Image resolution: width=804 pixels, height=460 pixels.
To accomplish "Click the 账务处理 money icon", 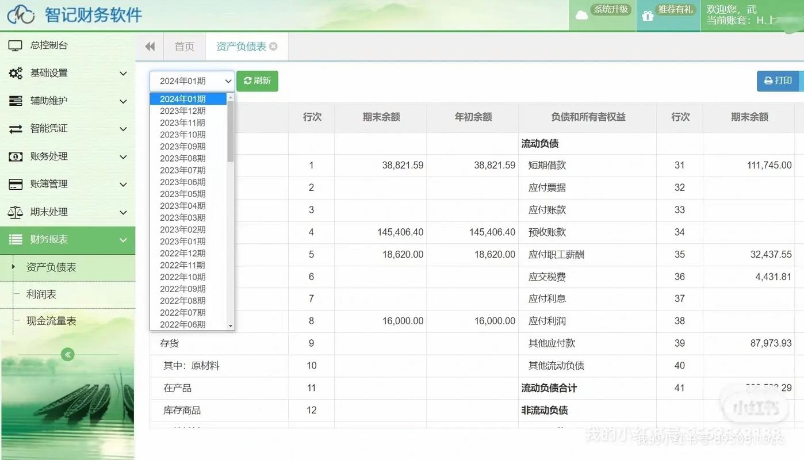I will click(x=16, y=156).
